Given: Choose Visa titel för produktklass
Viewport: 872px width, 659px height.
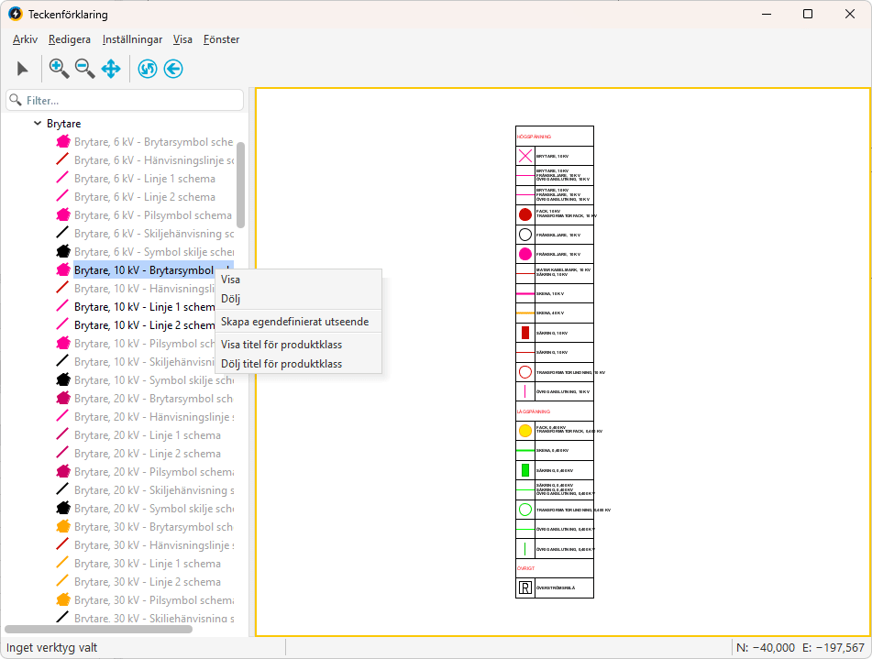Looking at the screenshot, I should tap(281, 345).
